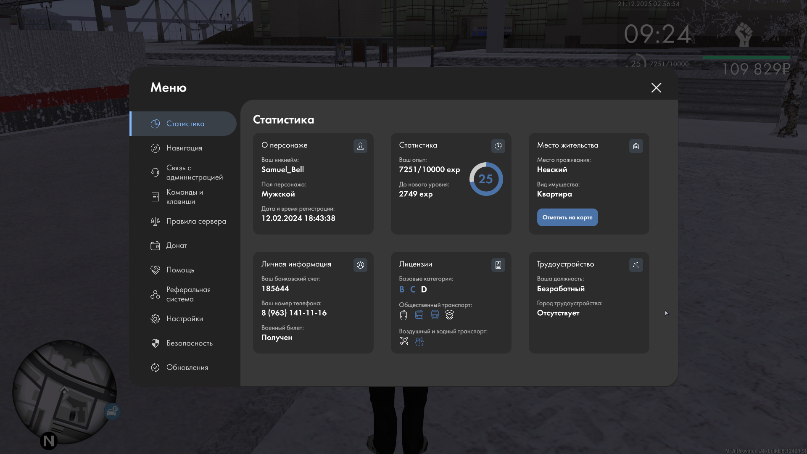Open the Безопасность sidebar item
Screen dimensions: 807x454
tap(189, 343)
